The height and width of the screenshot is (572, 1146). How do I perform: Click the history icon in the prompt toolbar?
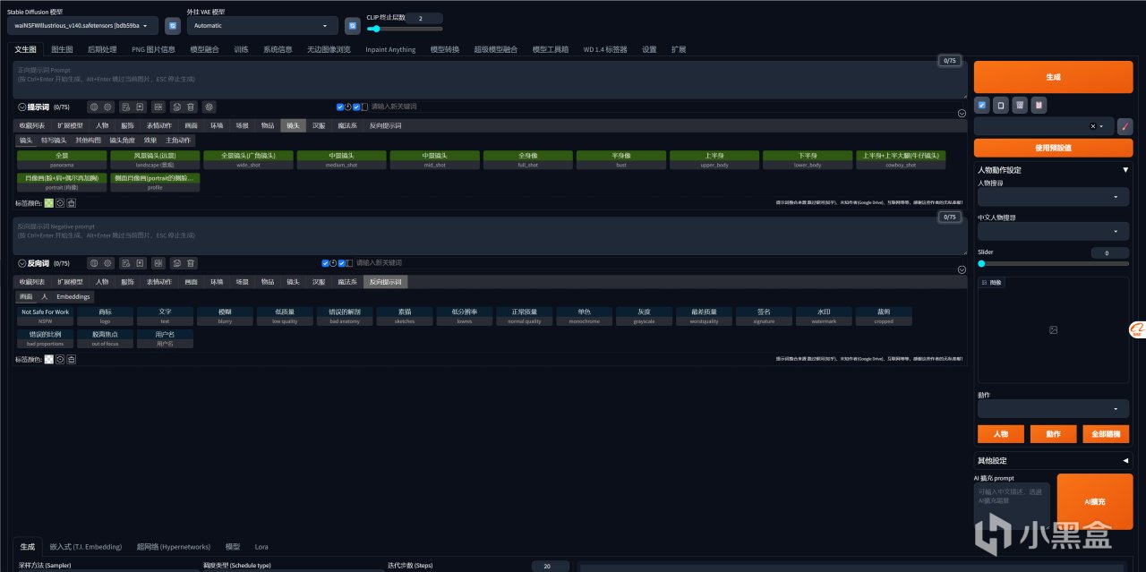[125, 107]
